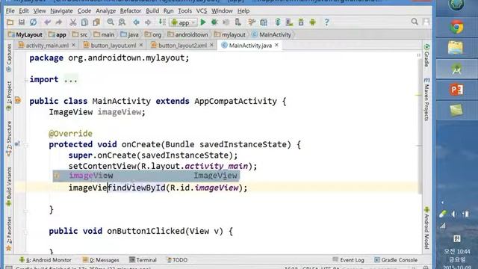478x269 pixels.
Task: Click the Replace icon in toolbar
Action: tap(122, 22)
